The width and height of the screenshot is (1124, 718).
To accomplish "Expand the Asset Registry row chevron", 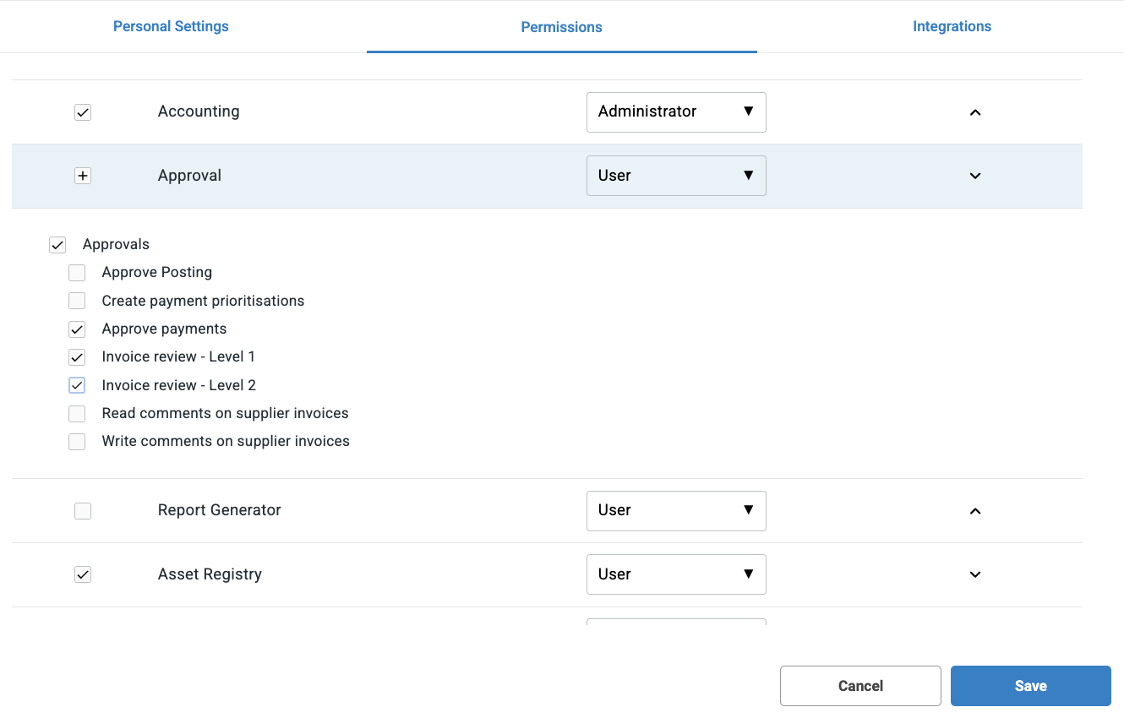I will coord(974,574).
